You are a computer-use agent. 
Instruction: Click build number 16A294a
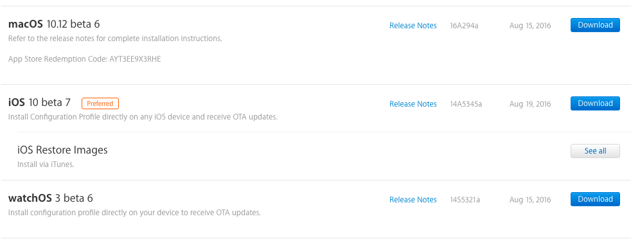pyautogui.click(x=464, y=26)
